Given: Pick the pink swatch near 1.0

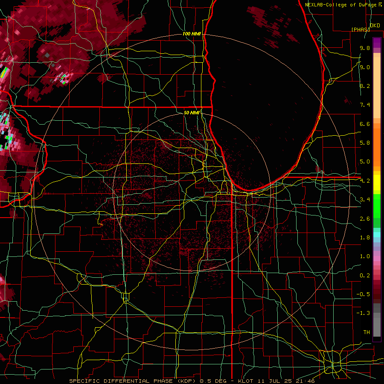Looking at the screenshot, I should pyautogui.click(x=377, y=259).
